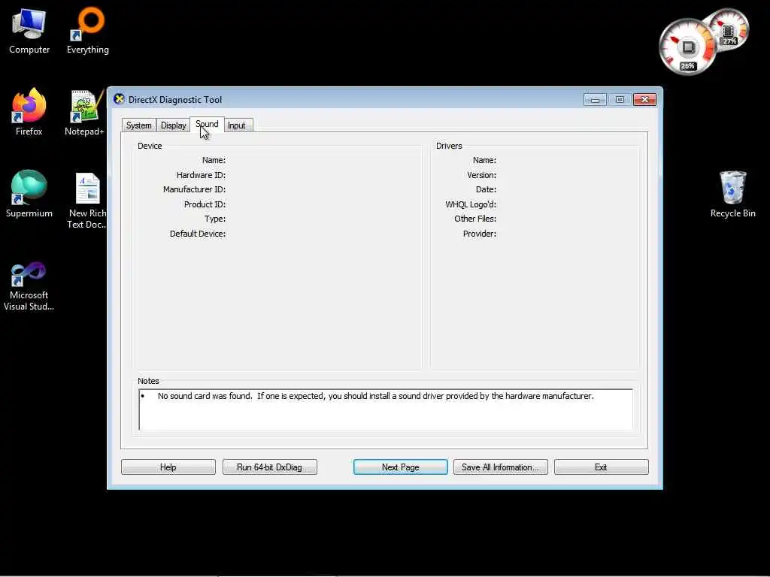Exit the DirectX Diagnostic Tool

(601, 467)
